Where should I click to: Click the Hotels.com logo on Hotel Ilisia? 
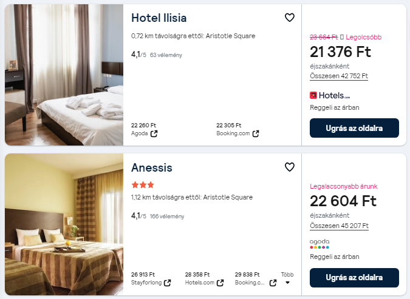pos(330,95)
